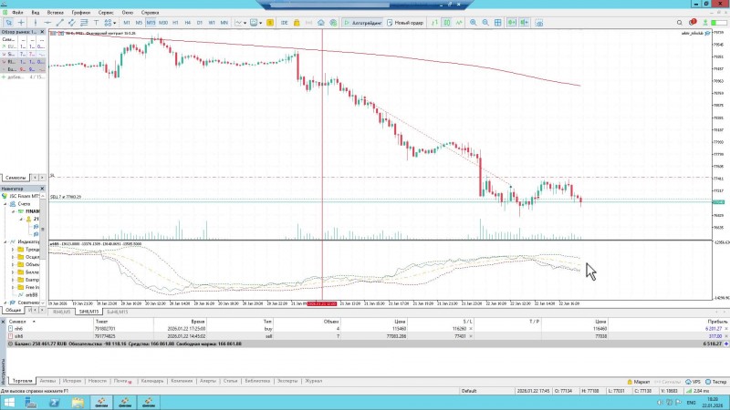The image size is (730, 410).
Task: Zoom out on the chart
Action: (x=485, y=22)
